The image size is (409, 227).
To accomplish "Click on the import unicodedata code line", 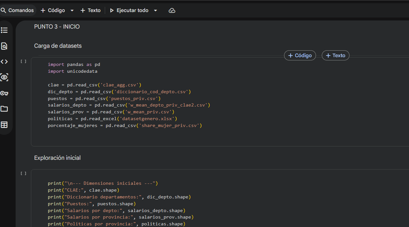I will click(x=73, y=71).
